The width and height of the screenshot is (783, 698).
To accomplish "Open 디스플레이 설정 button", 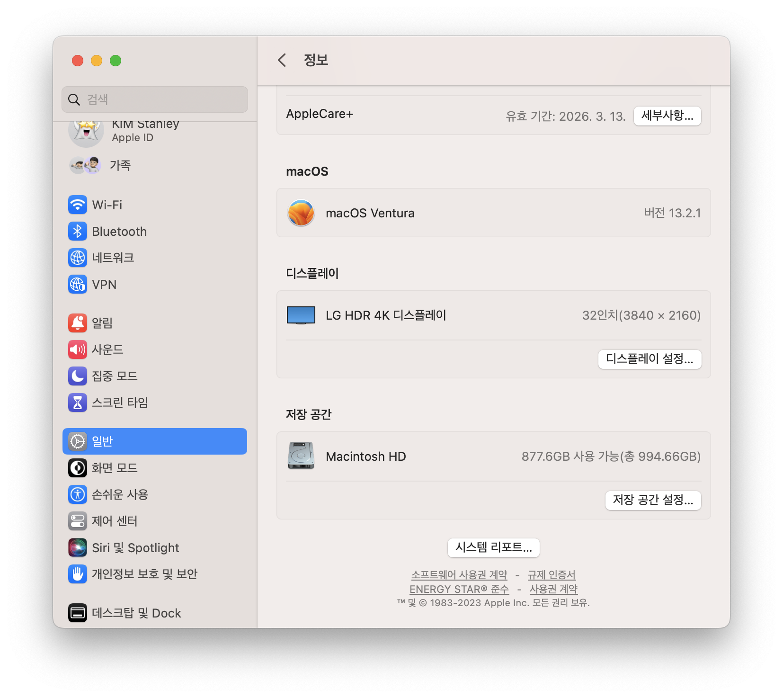I will (650, 359).
